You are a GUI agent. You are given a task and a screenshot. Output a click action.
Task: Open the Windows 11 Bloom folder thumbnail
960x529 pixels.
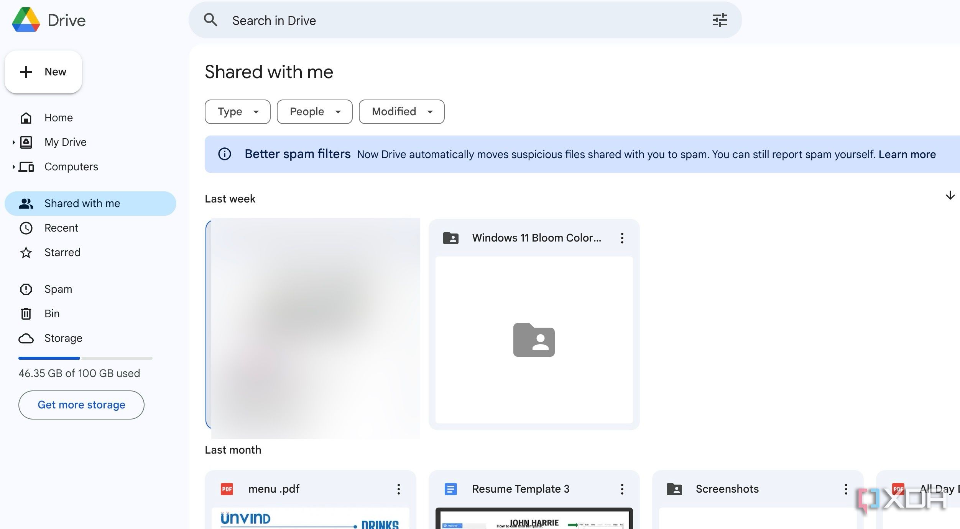(x=534, y=340)
